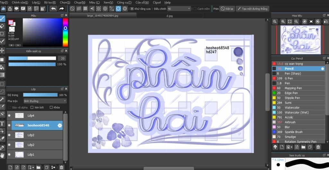Image resolution: width=329 pixels, height=170 pixels.
Task: Click the Đặt lại button
Action: pyautogui.click(x=227, y=9)
